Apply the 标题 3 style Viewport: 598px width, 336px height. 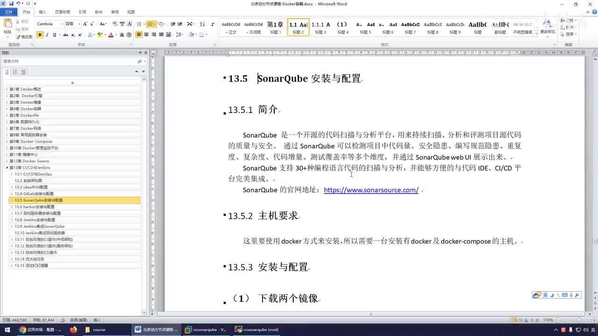320,28
